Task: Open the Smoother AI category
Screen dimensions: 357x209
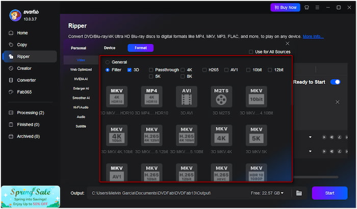Action: coord(81,98)
